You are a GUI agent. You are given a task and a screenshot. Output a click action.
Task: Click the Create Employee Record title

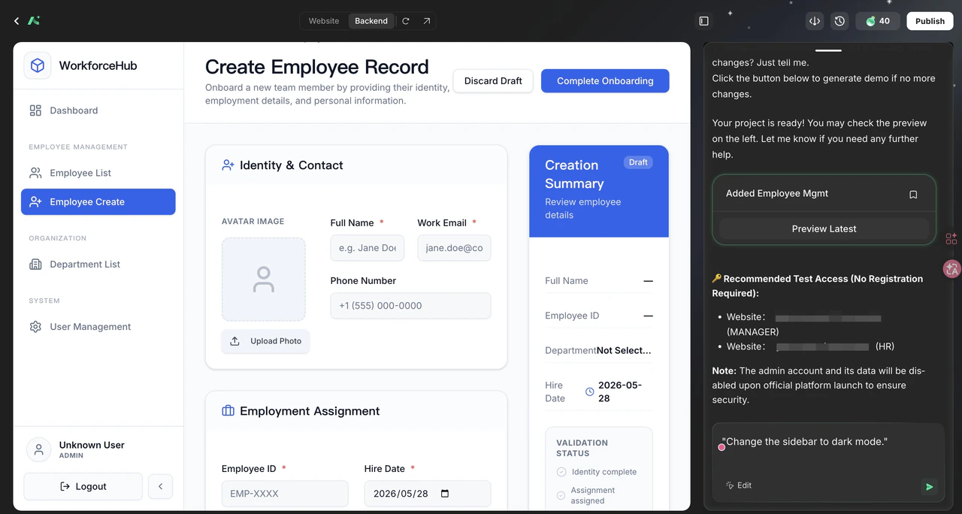(x=317, y=67)
